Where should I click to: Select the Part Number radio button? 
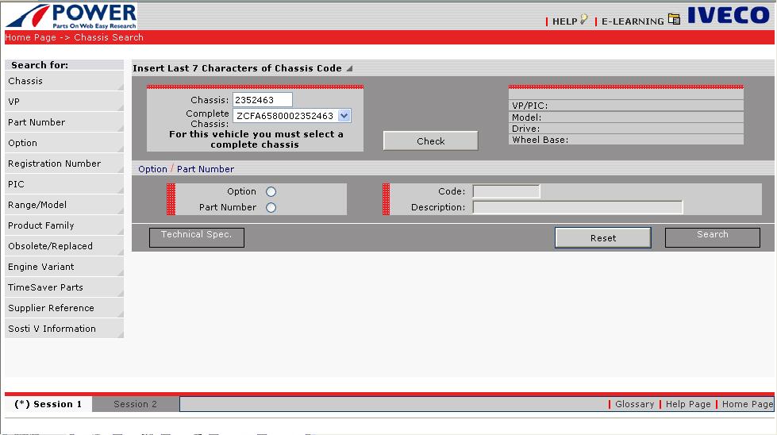click(x=271, y=208)
